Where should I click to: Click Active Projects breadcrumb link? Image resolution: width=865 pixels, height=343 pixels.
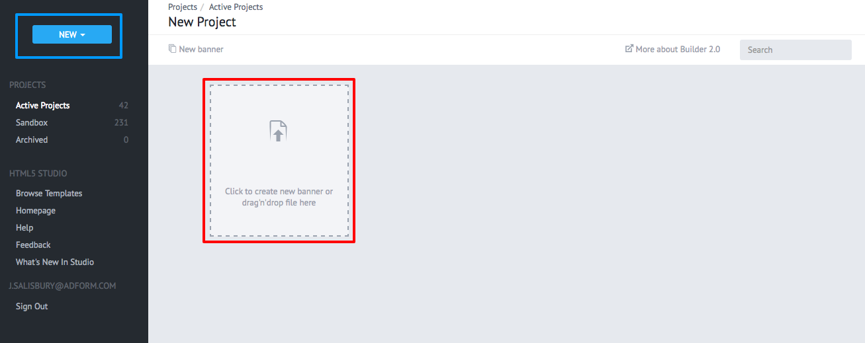coord(236,7)
